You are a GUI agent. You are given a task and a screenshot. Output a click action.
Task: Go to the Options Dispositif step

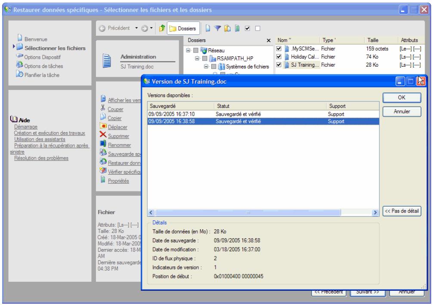(x=42, y=57)
